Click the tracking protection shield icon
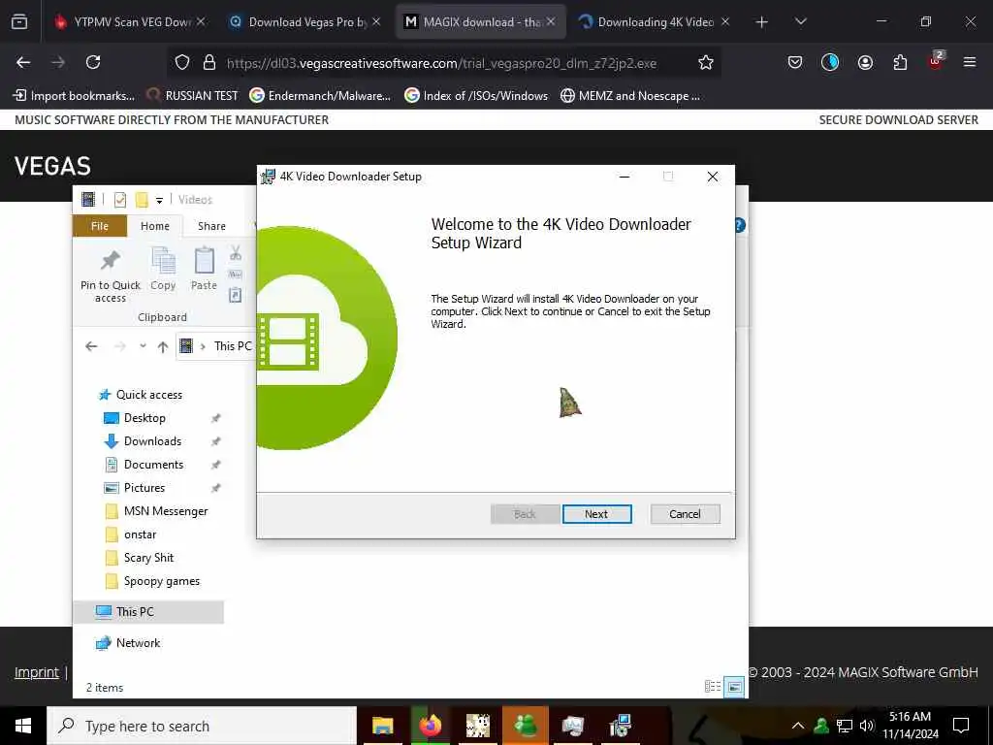This screenshot has height=745, width=993. 182,62
